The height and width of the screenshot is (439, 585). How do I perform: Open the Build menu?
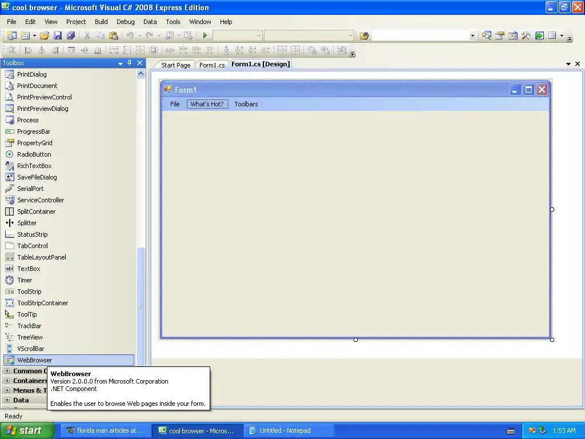(x=101, y=22)
